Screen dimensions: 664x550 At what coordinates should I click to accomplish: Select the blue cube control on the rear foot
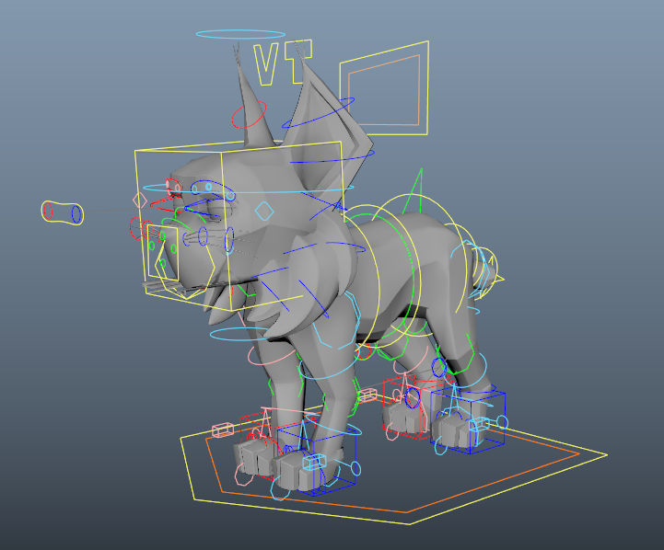pyautogui.click(x=468, y=422)
